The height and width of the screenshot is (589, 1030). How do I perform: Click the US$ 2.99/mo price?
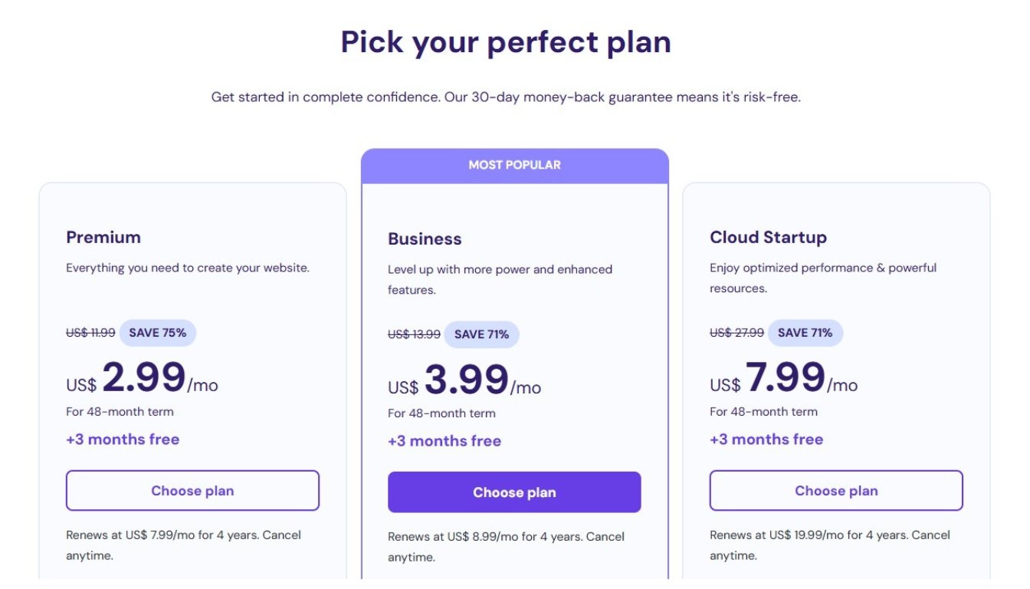point(143,379)
